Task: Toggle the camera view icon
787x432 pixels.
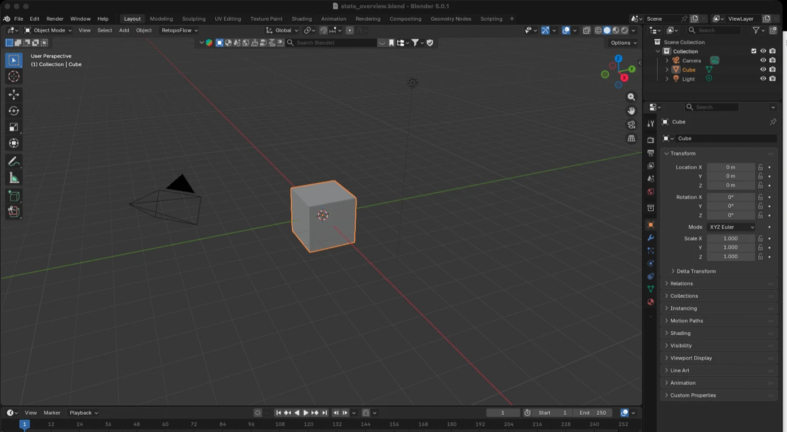Action: [631, 125]
